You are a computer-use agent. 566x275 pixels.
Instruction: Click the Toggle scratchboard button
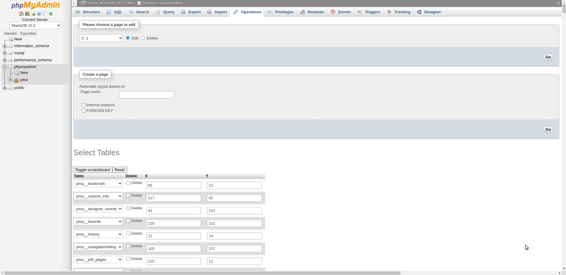93,170
